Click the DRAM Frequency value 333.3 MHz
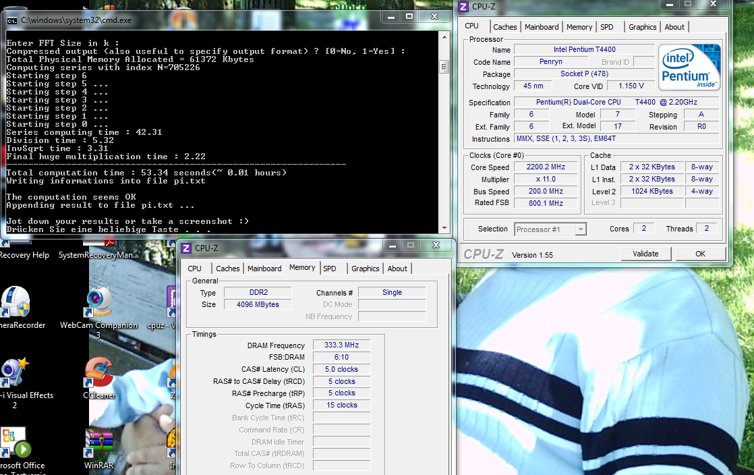The width and height of the screenshot is (754, 475). [x=341, y=345]
